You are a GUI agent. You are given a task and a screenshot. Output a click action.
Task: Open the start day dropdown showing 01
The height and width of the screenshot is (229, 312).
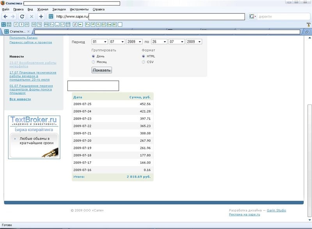99,41
